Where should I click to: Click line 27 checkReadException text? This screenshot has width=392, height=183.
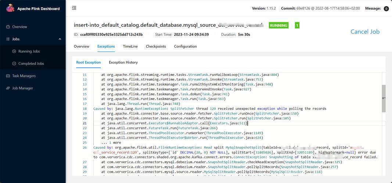(222, 162)
